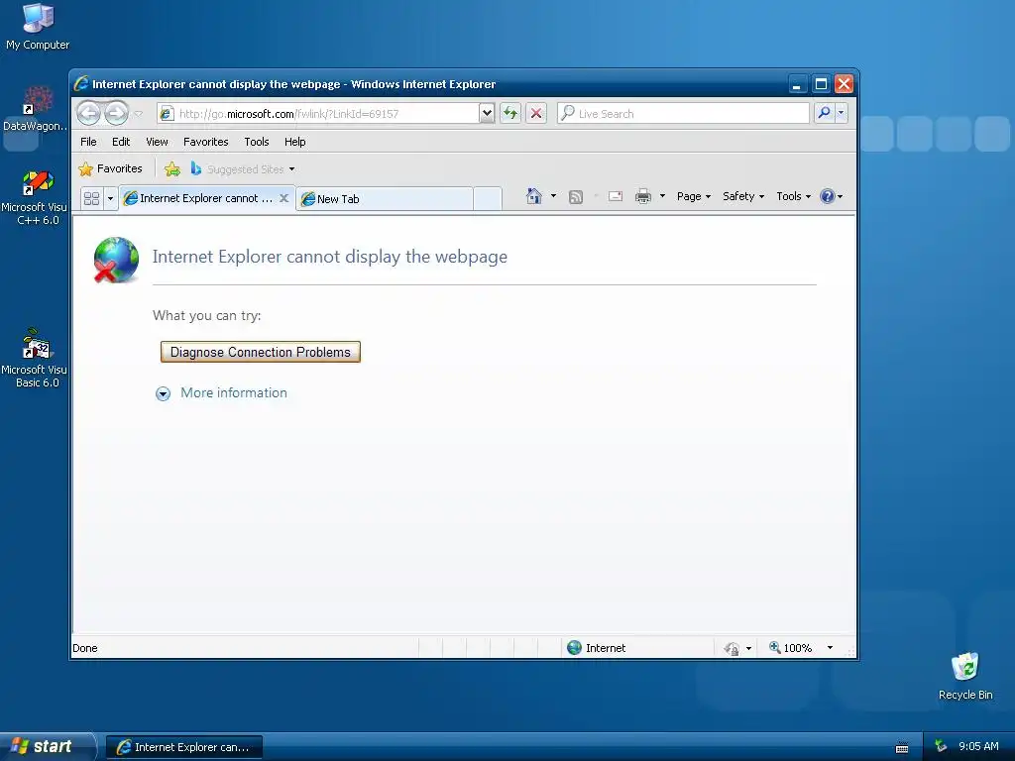Open the tab list dropdown arrow
This screenshot has width=1015, height=761.
(110, 198)
